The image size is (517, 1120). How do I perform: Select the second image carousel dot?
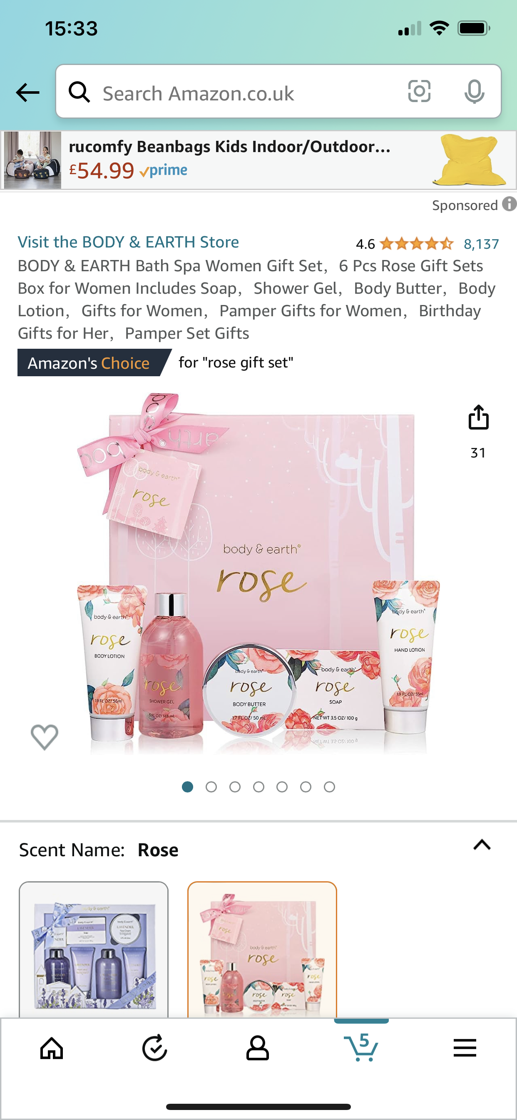[x=211, y=787]
